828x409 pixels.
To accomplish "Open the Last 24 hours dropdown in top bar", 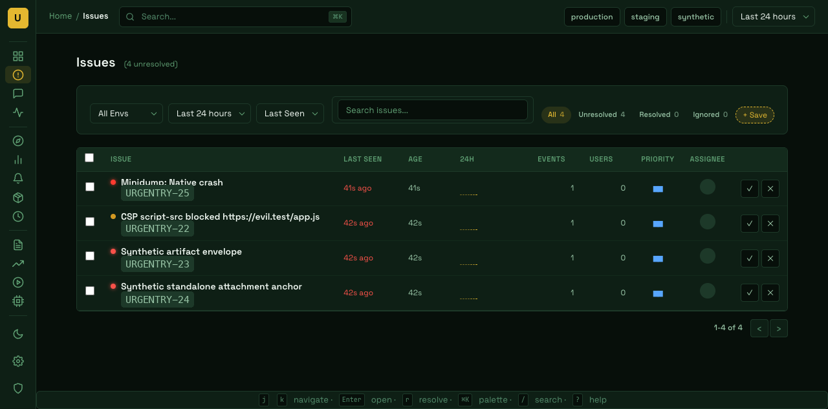I will tap(773, 16).
